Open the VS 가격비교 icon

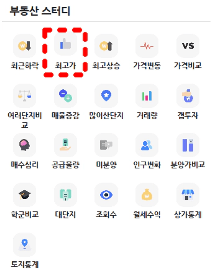(188, 46)
